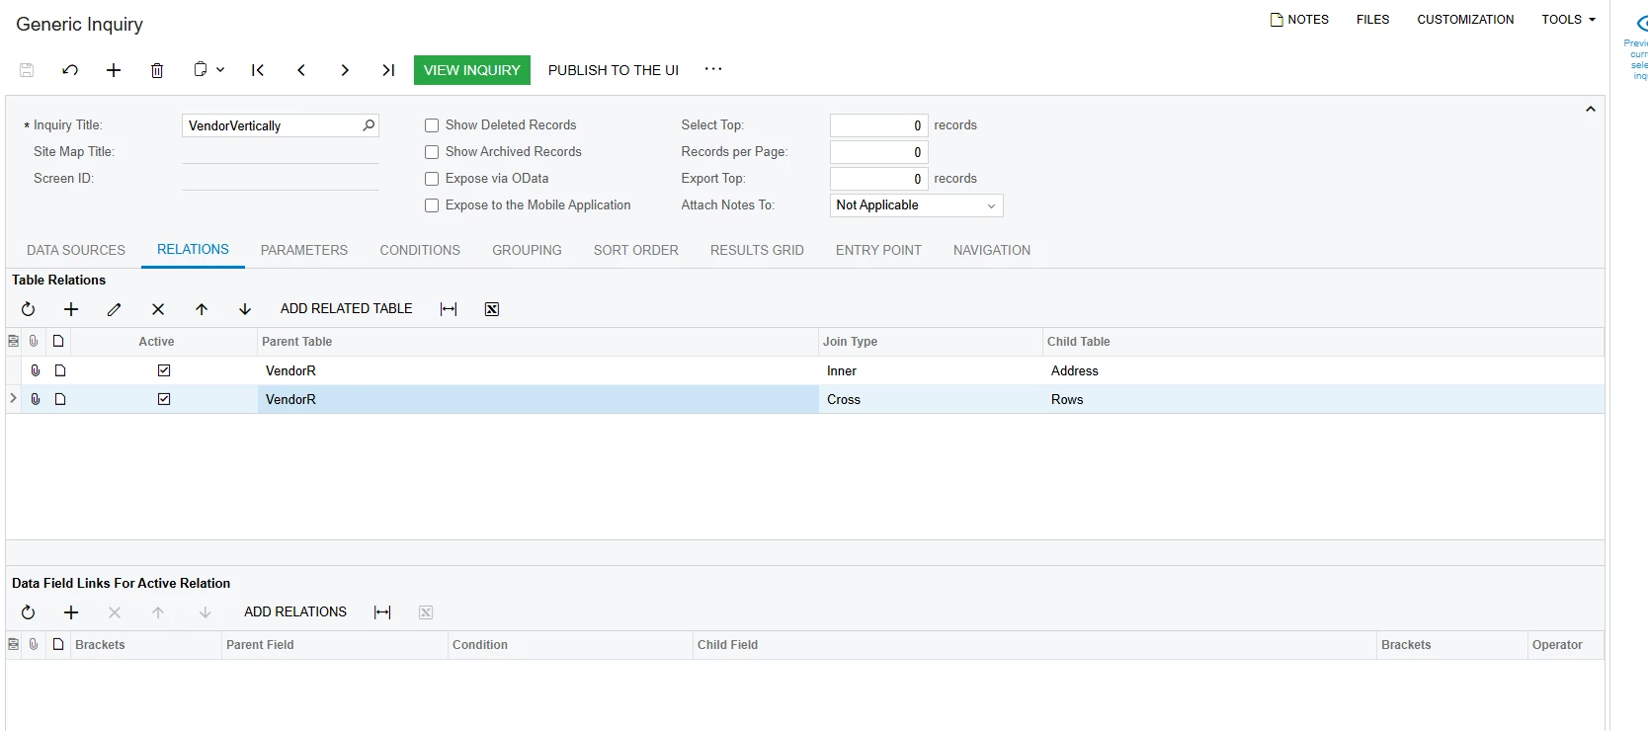1648x731 pixels.
Task: Export Table Relations to Excel
Action: [x=492, y=309]
